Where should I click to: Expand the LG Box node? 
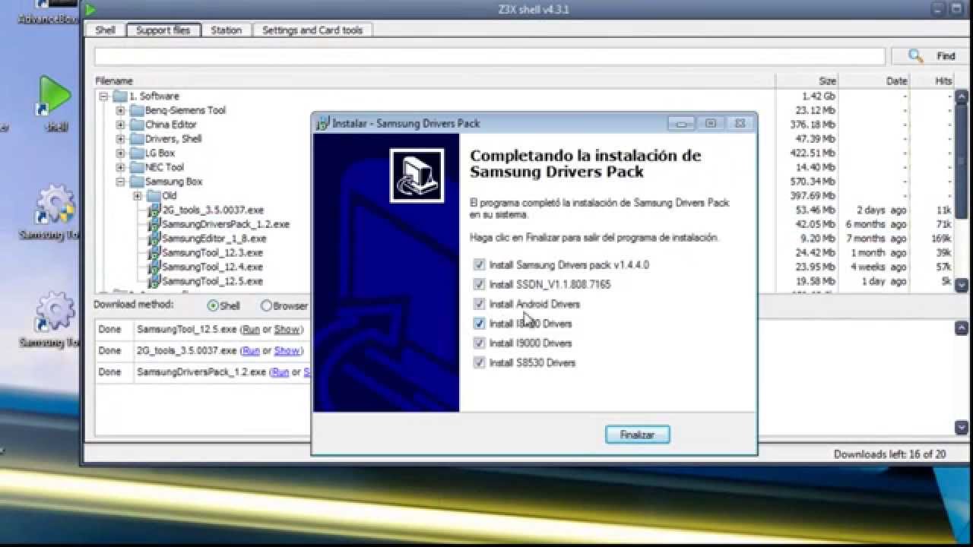120,153
